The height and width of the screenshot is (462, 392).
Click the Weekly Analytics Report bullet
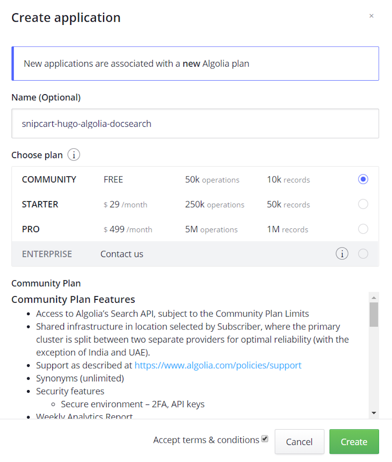coord(84,416)
